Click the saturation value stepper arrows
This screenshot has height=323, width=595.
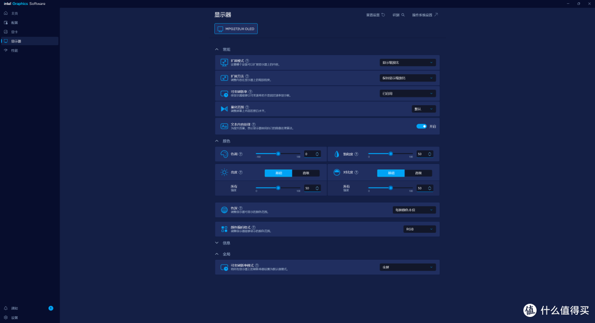[430, 154]
